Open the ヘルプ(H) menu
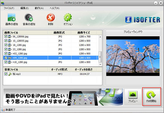This screenshot has width=164, height=113. 55,8
